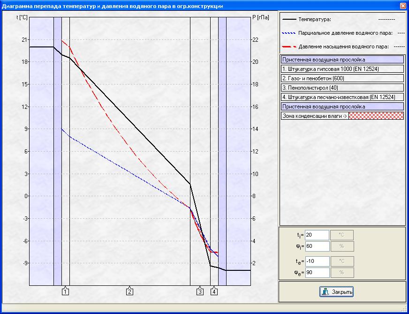Select layer marker 1 below the chart

(x=66, y=291)
